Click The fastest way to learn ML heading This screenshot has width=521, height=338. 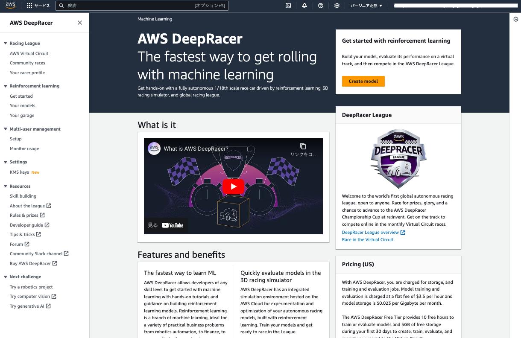point(180,273)
